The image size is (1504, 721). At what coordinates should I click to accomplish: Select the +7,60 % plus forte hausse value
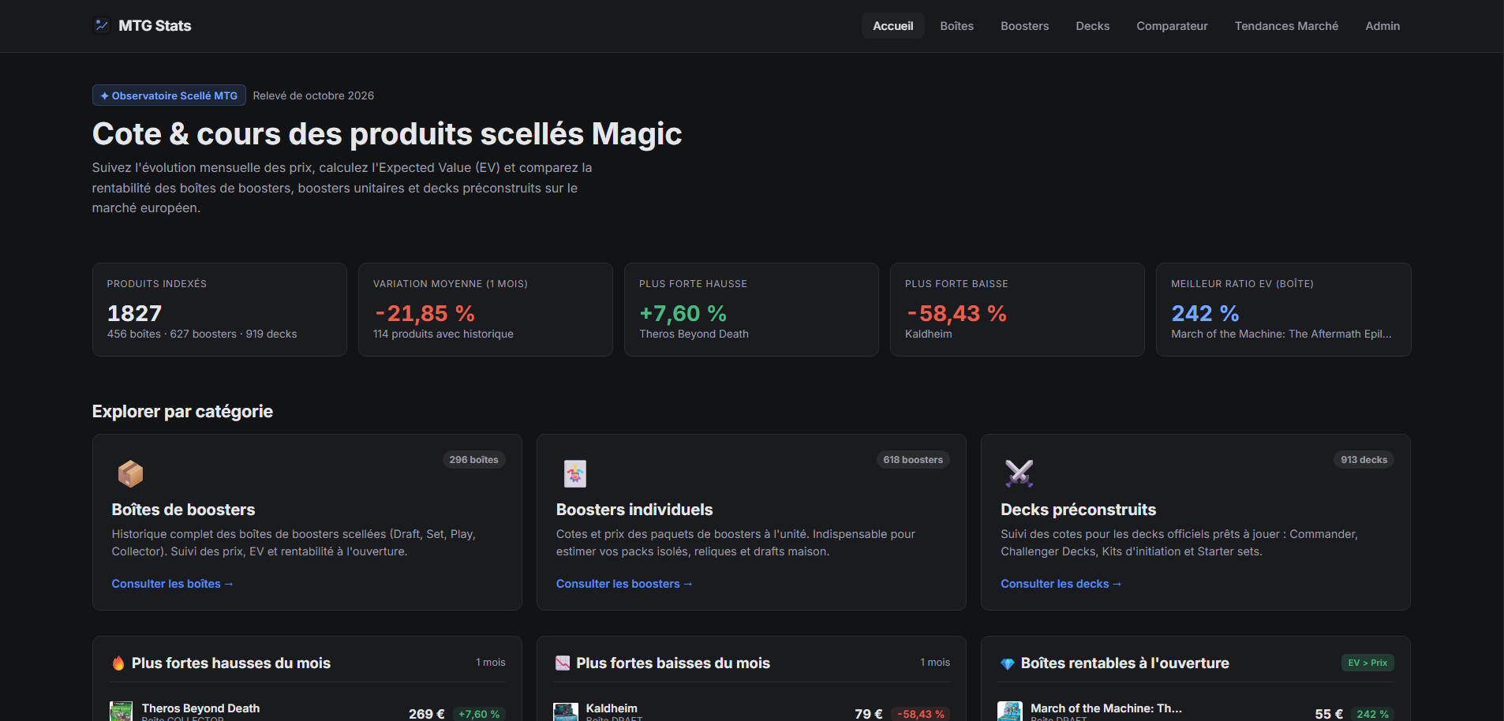pos(683,313)
